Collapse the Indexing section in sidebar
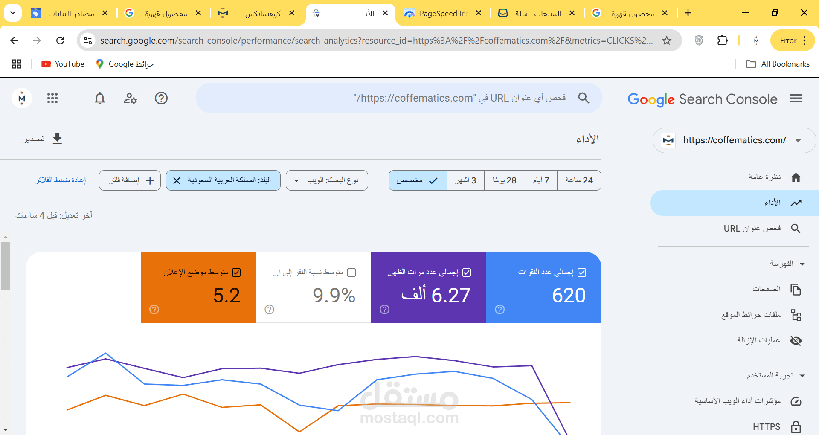This screenshot has height=435, width=819. [x=802, y=264]
